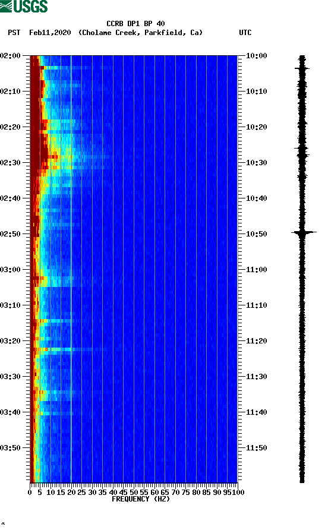Viewport: 328px width, 530px height.
Task: Click the 03:10 PST time label
Action: pos(11,305)
